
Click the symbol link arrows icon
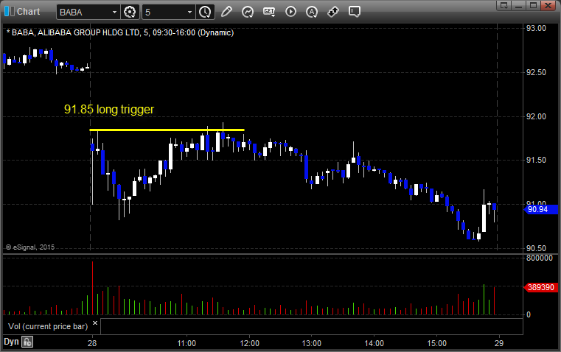pos(333,12)
